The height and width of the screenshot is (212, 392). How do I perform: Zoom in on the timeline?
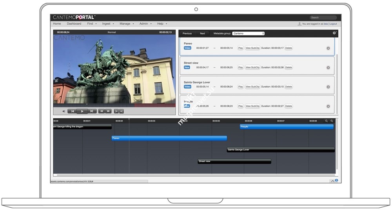[x=332, y=121]
